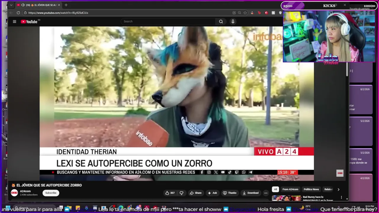
Task: Check the taskbar weather 25°C widget
Action: click(306, 207)
